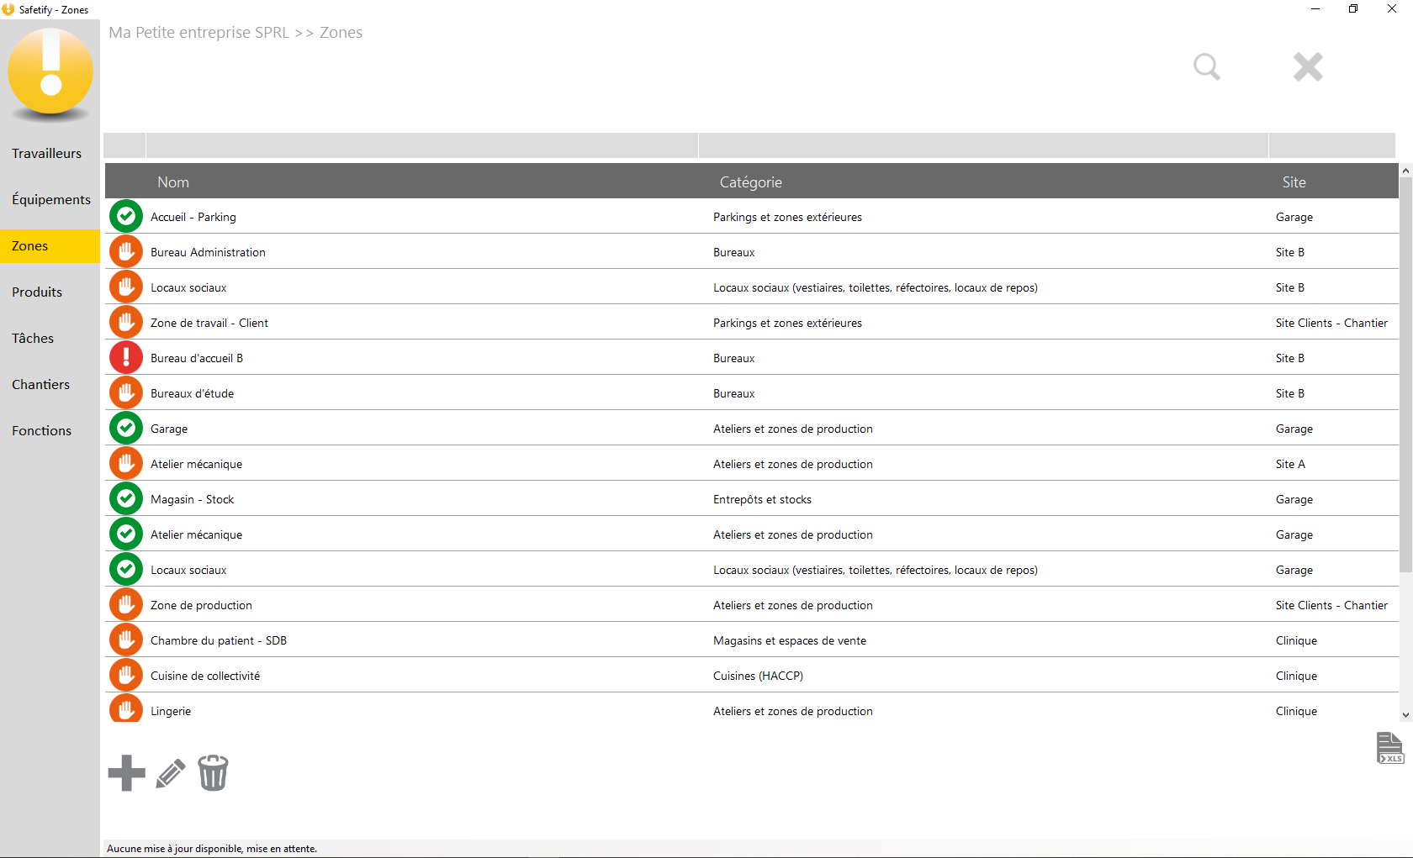
Task: Click the yellow Safetify exclamation logo
Action: (x=50, y=72)
